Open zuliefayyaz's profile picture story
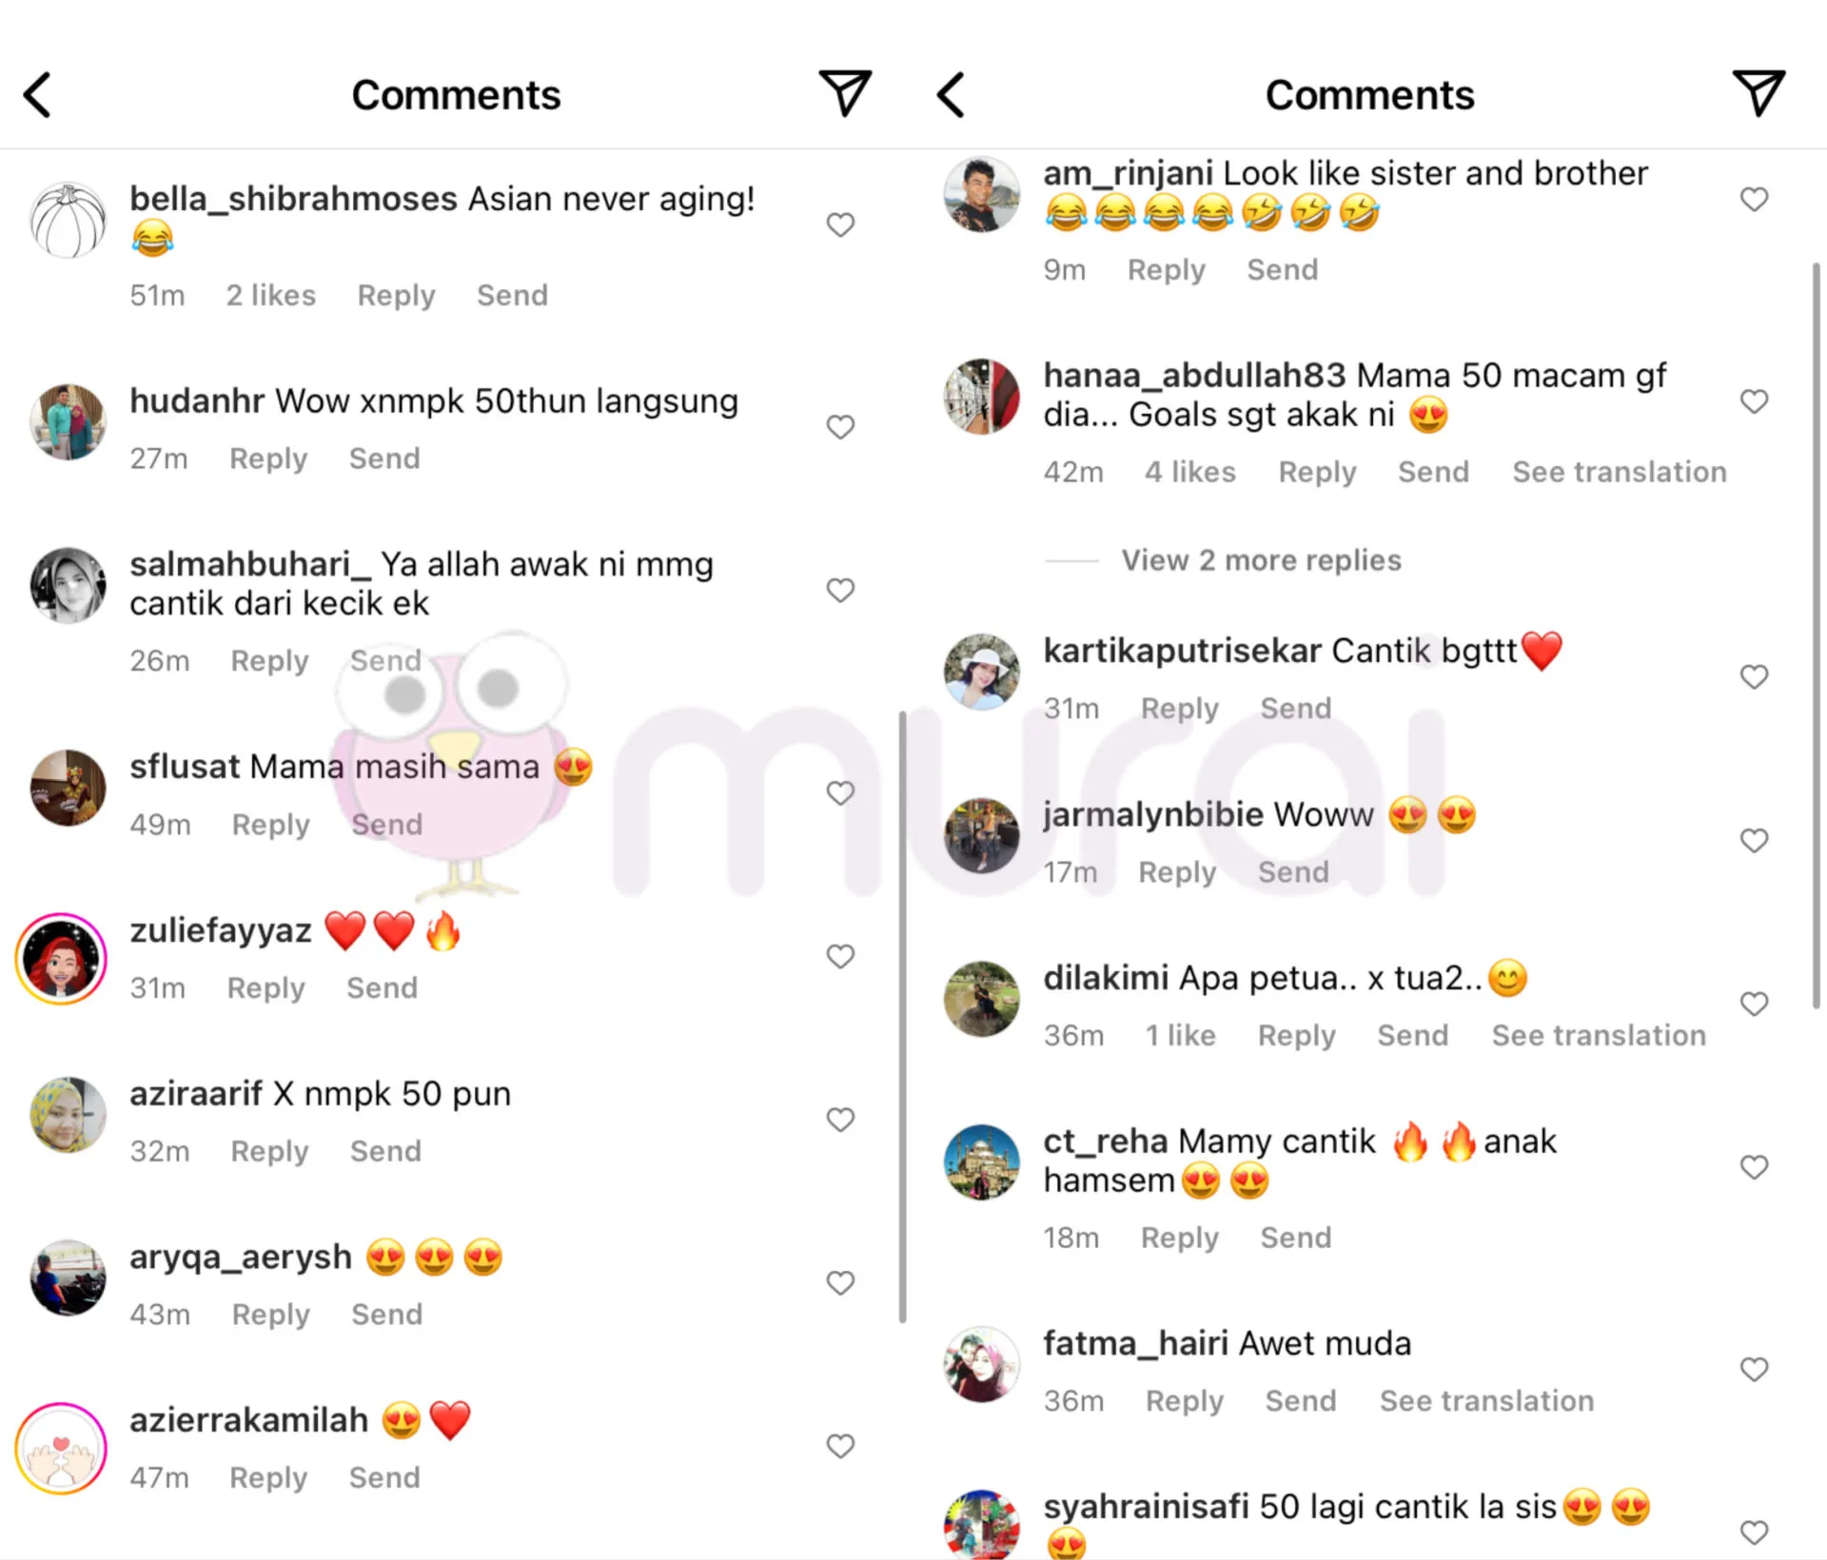1827x1560 pixels. 61,959
